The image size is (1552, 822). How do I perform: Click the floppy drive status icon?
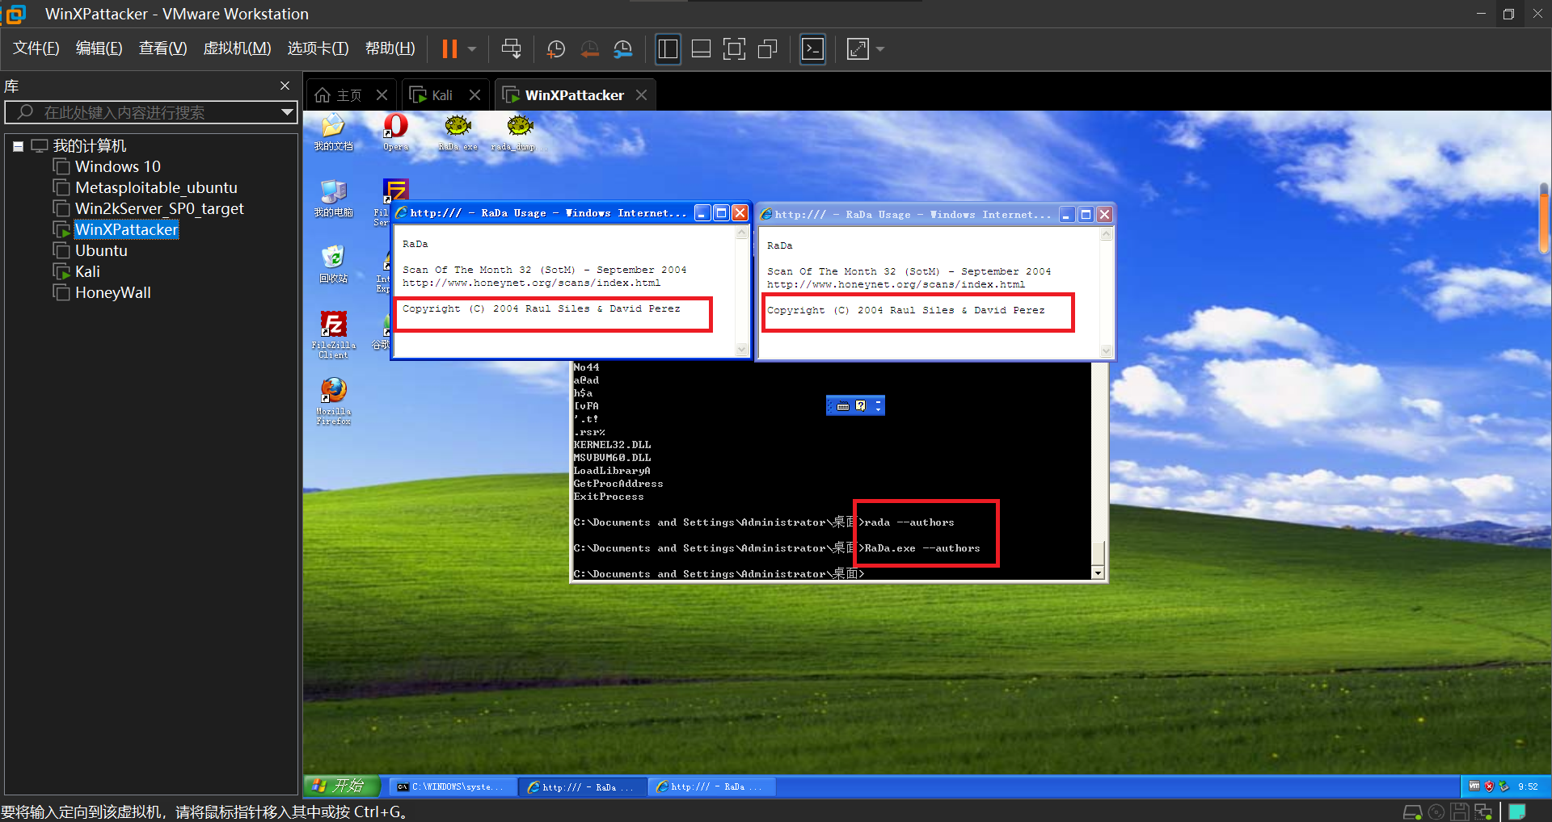pyautogui.click(x=1459, y=812)
